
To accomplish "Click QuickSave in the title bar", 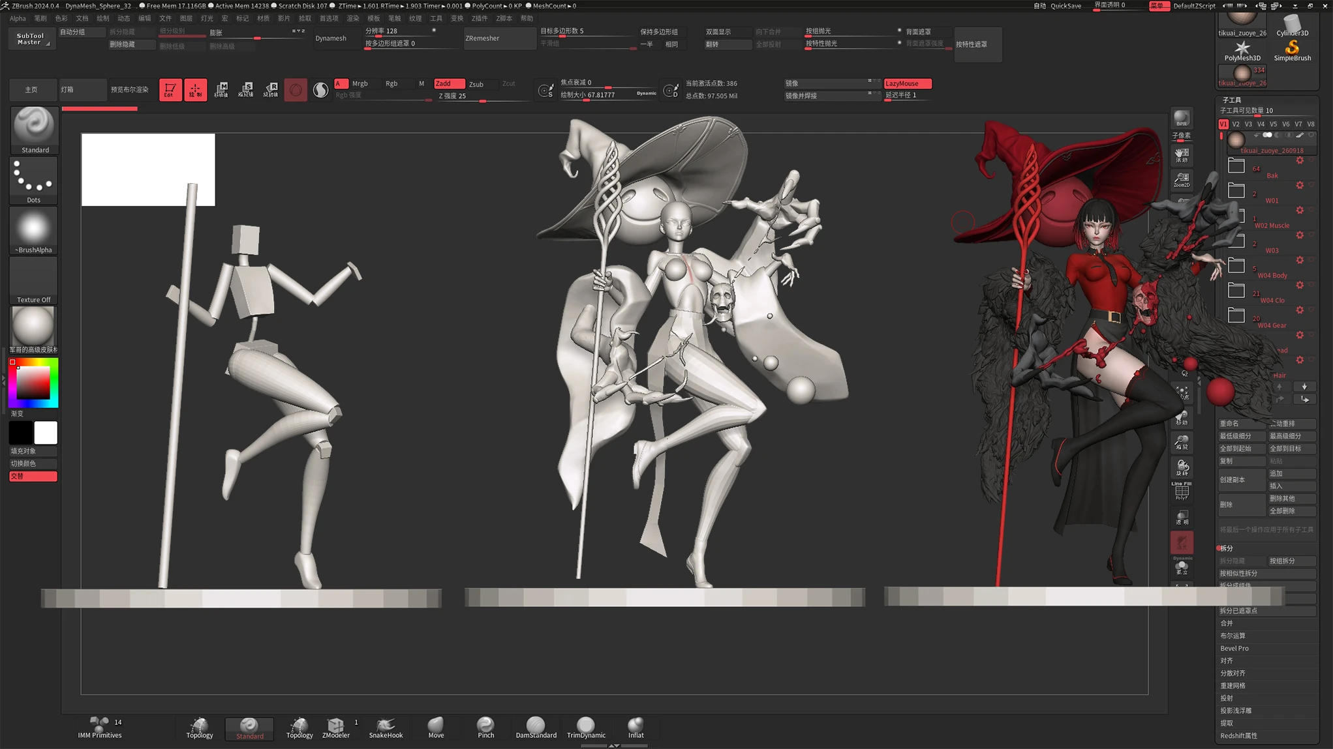I will pos(1065,6).
